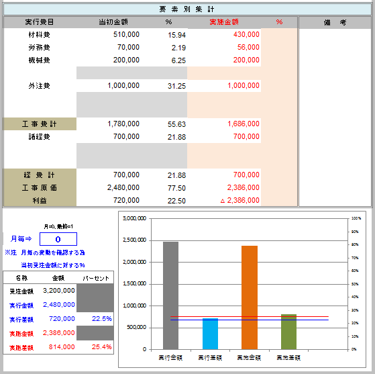Select the 材料費 row label

40,35
